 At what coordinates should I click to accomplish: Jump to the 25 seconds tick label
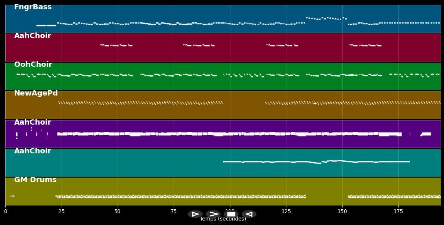point(61,211)
